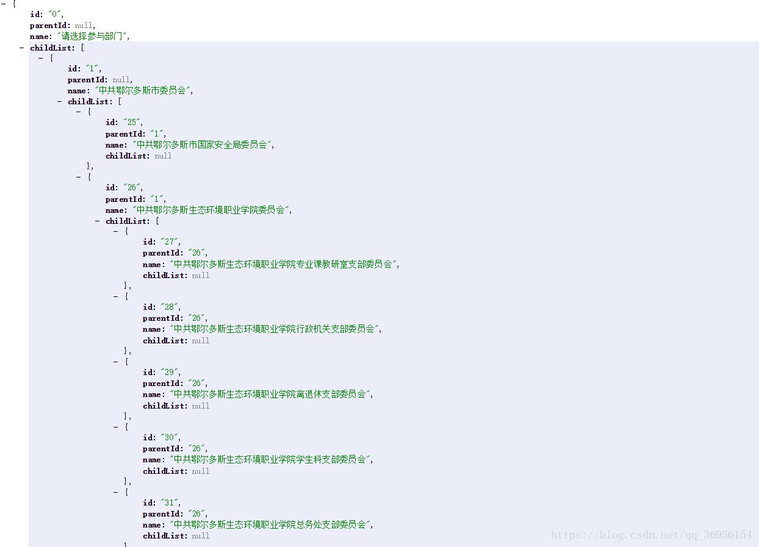
Task: Click parentId "26" under id "29"
Action: (x=197, y=384)
